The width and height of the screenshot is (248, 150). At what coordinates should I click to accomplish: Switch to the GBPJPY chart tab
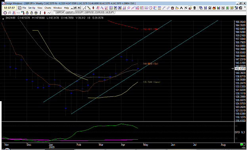tap(70, 12)
